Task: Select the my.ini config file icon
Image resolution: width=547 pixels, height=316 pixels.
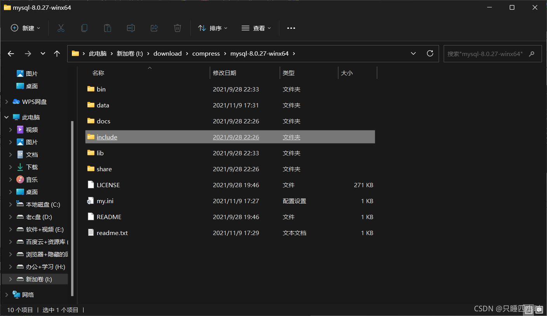Action: [x=91, y=201]
